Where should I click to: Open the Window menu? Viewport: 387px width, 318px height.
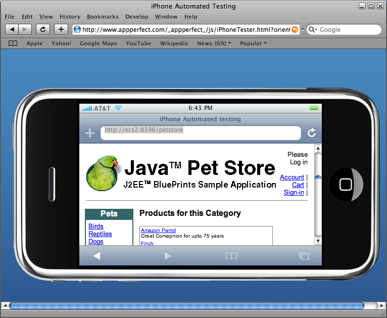coord(166,17)
